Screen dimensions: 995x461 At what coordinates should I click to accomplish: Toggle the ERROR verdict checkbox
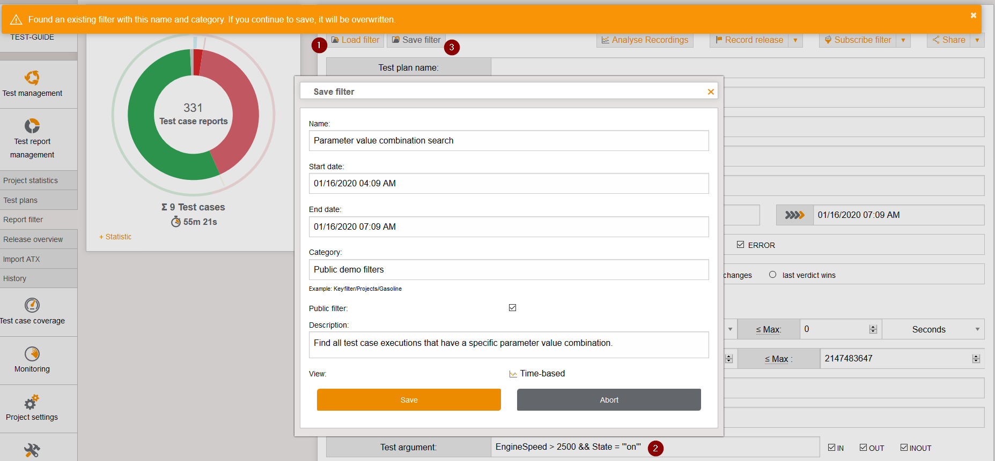740,245
